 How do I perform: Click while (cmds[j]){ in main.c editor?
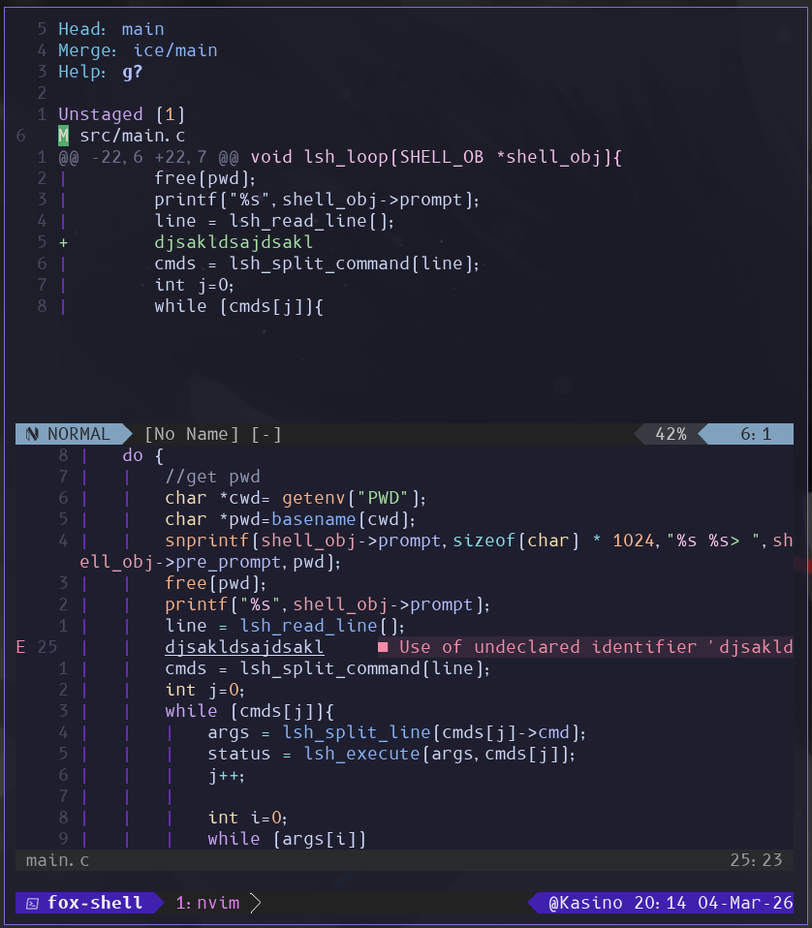[x=249, y=711]
